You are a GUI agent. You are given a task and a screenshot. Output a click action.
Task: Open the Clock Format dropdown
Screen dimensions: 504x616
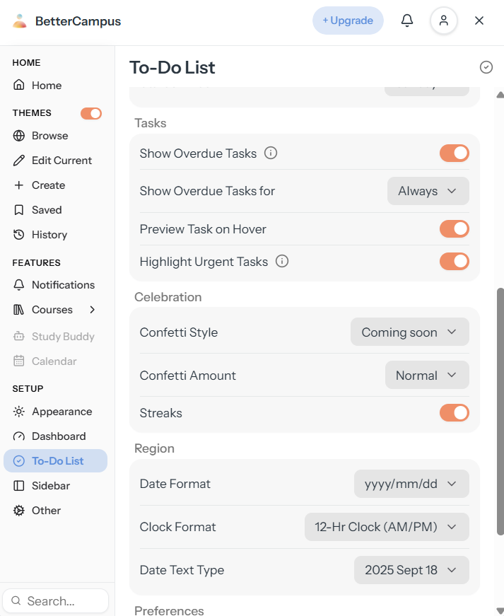tap(387, 527)
